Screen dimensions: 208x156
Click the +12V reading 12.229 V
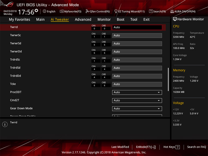click(x=178, y=114)
